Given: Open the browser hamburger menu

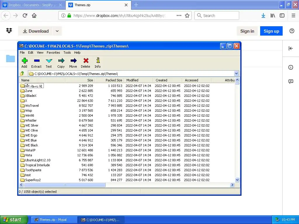Looking at the screenshot, I should click(x=293, y=15).
